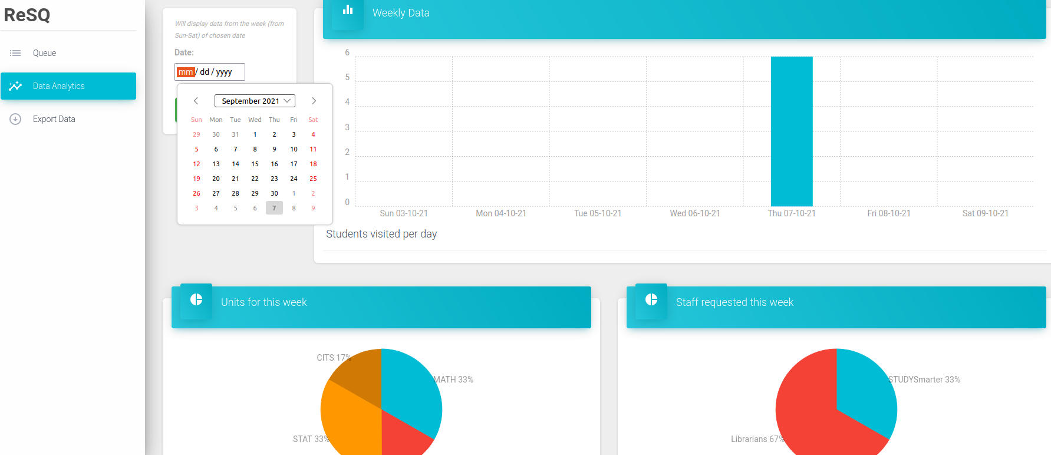Image resolution: width=1051 pixels, height=455 pixels.
Task: Click the ReSQ logo title
Action: (x=27, y=15)
